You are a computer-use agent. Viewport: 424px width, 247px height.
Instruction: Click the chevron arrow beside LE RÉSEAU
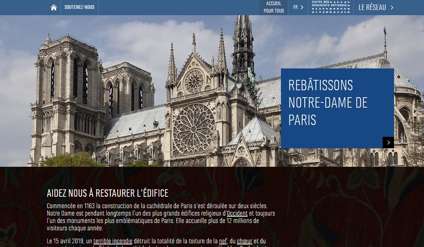click(x=392, y=7)
